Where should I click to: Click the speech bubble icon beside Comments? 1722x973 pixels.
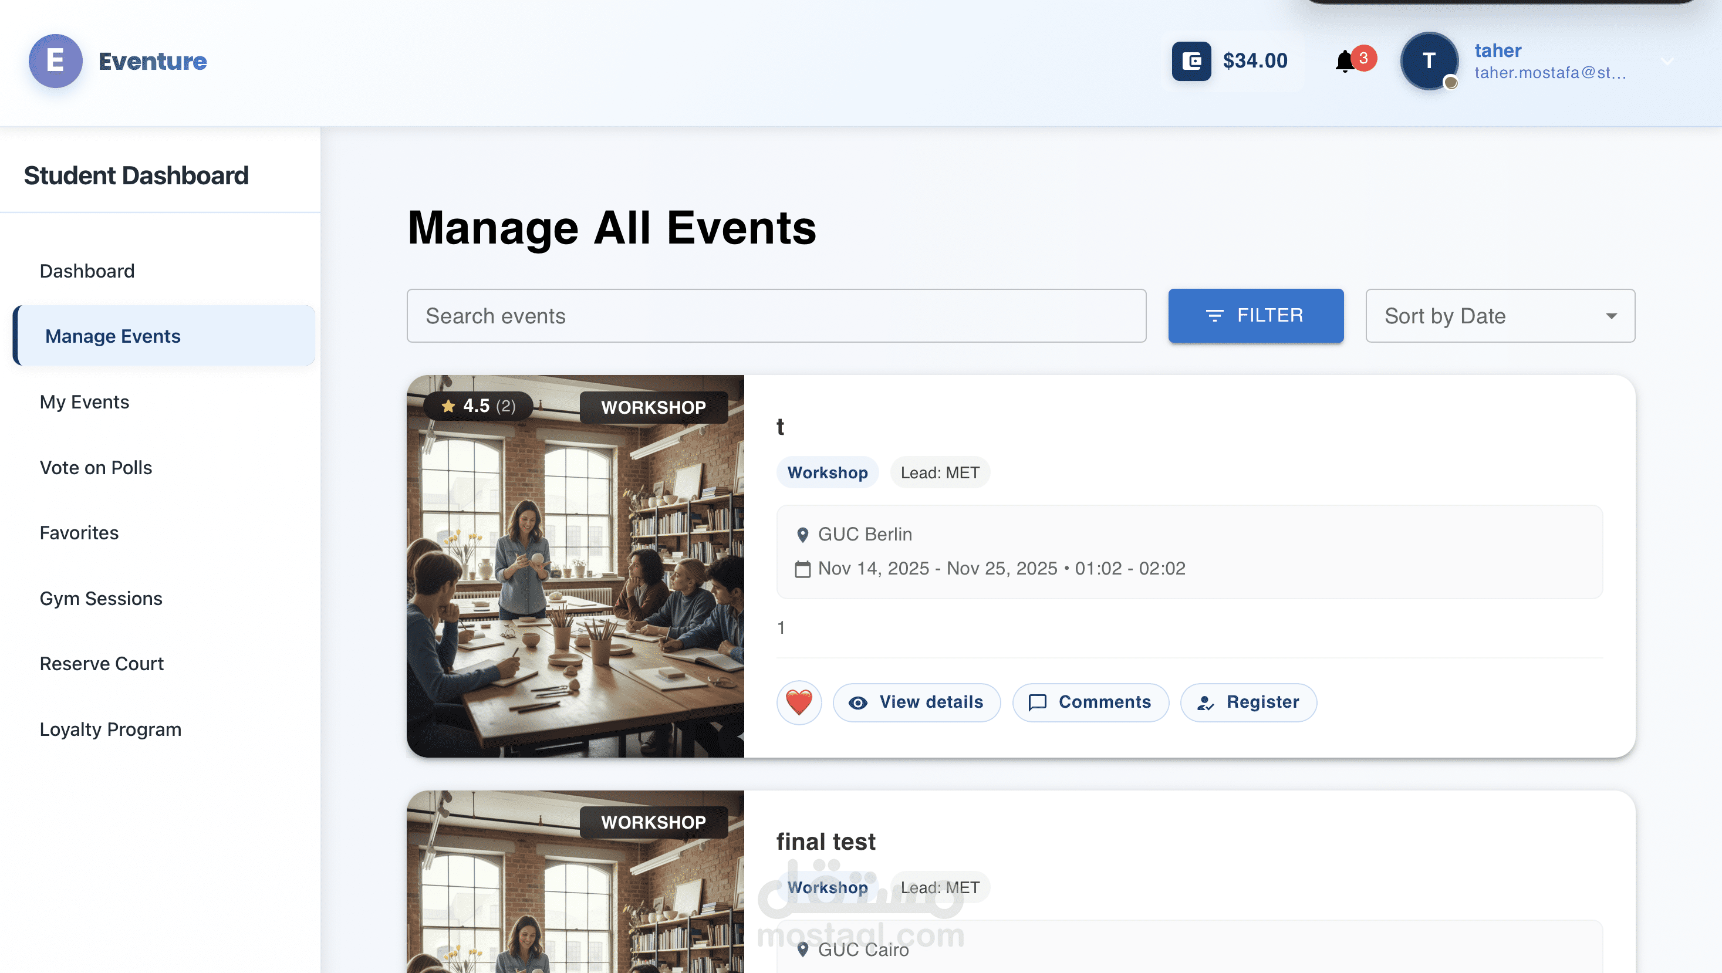click(1037, 702)
